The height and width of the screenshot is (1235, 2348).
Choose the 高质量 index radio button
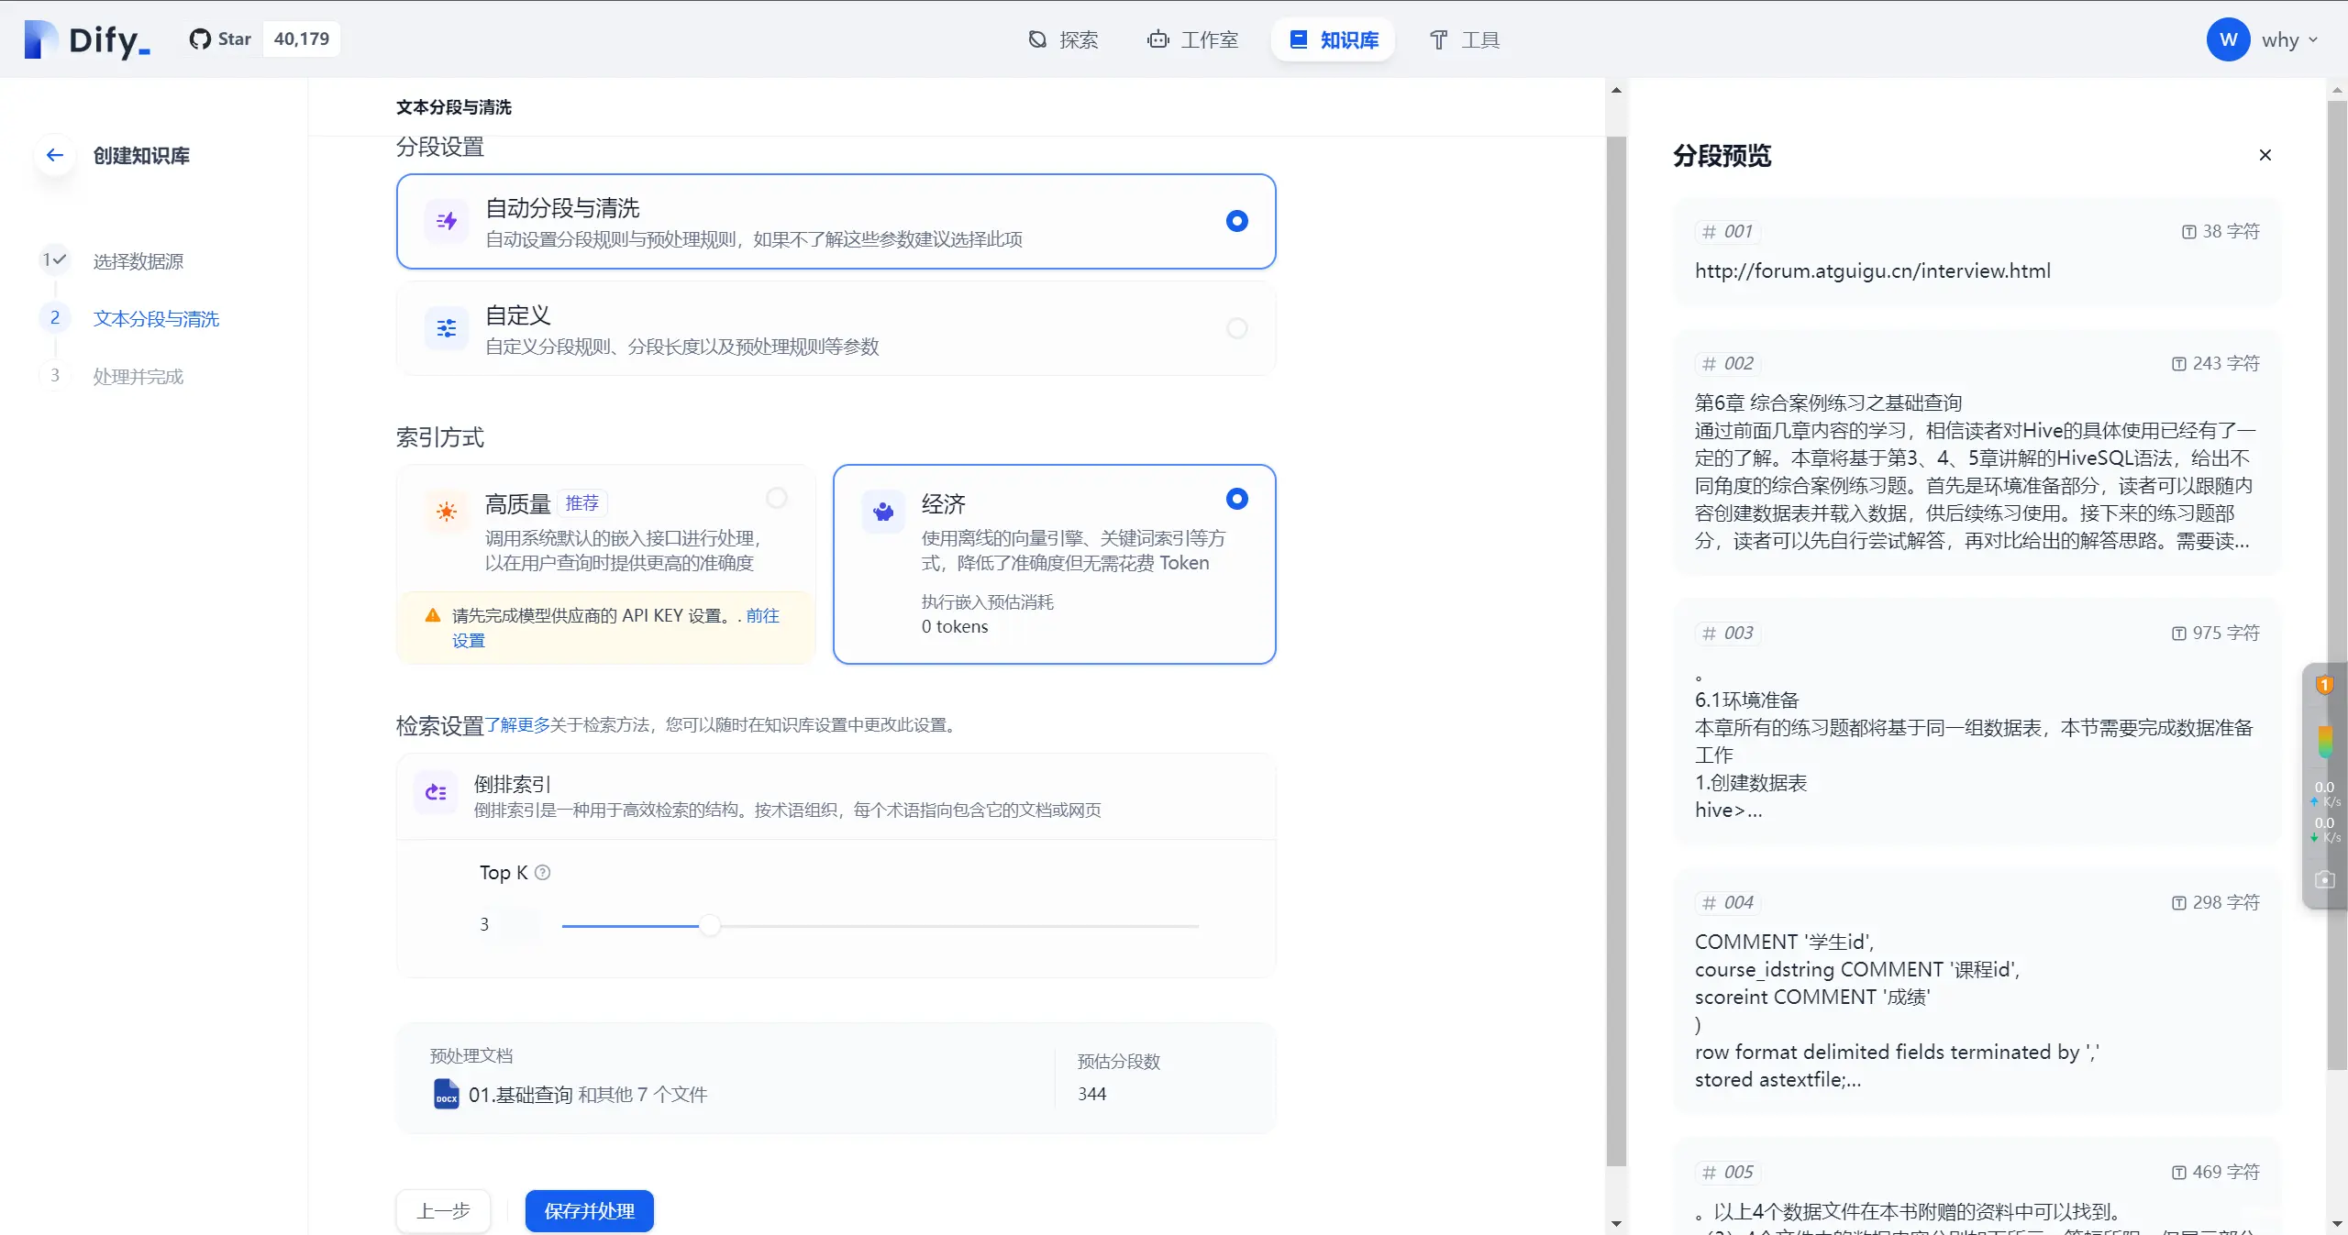tap(777, 498)
